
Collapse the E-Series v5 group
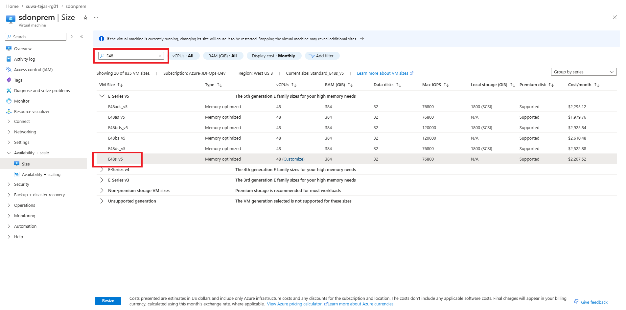(x=102, y=96)
